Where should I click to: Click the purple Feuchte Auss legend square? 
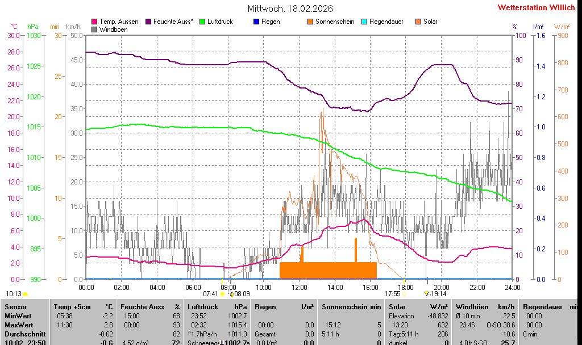click(149, 22)
